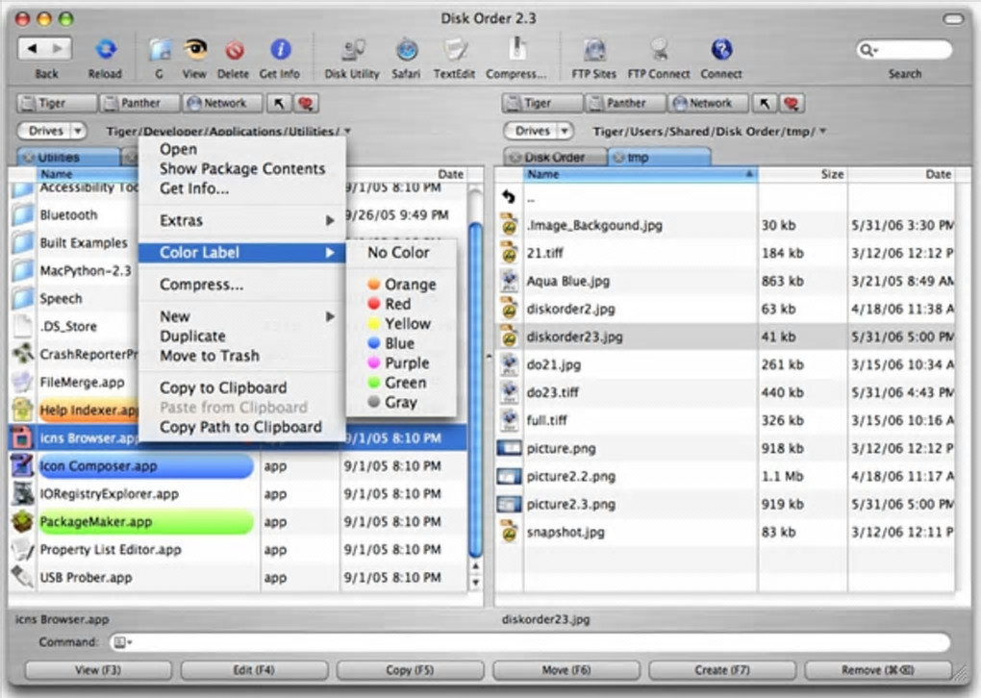
Task: Click the Remove button
Action: (878, 670)
